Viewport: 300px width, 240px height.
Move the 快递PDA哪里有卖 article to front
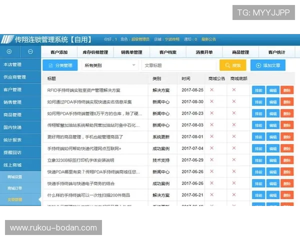point(258,172)
